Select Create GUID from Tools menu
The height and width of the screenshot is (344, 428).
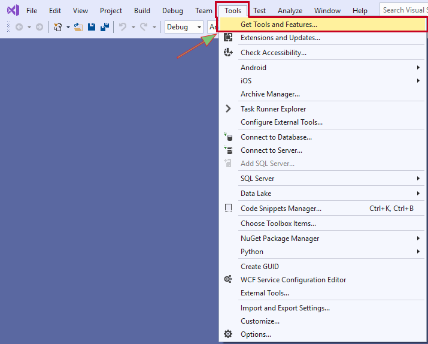260,267
